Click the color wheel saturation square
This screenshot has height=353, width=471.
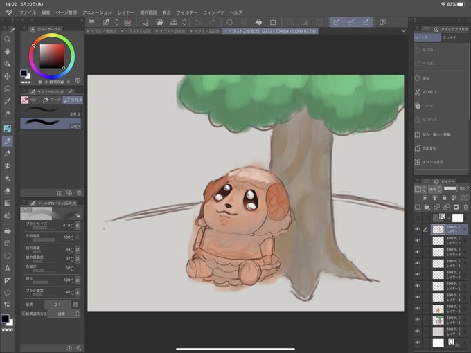pos(52,56)
